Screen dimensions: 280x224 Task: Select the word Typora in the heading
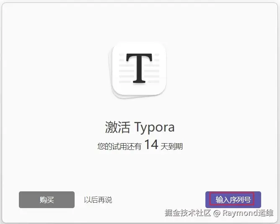click(x=155, y=128)
